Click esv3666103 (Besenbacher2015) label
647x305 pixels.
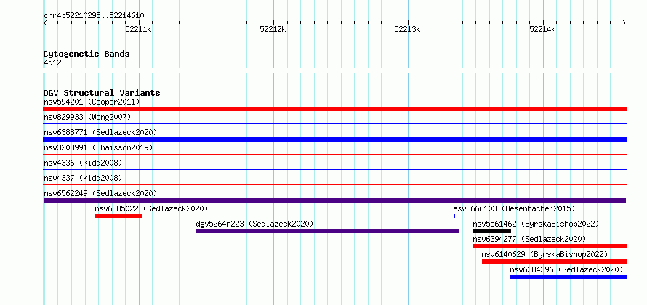[514, 208]
